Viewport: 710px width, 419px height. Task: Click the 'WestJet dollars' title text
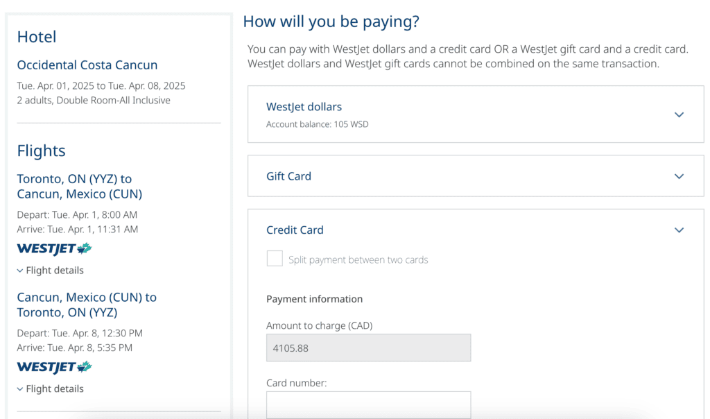pos(304,107)
